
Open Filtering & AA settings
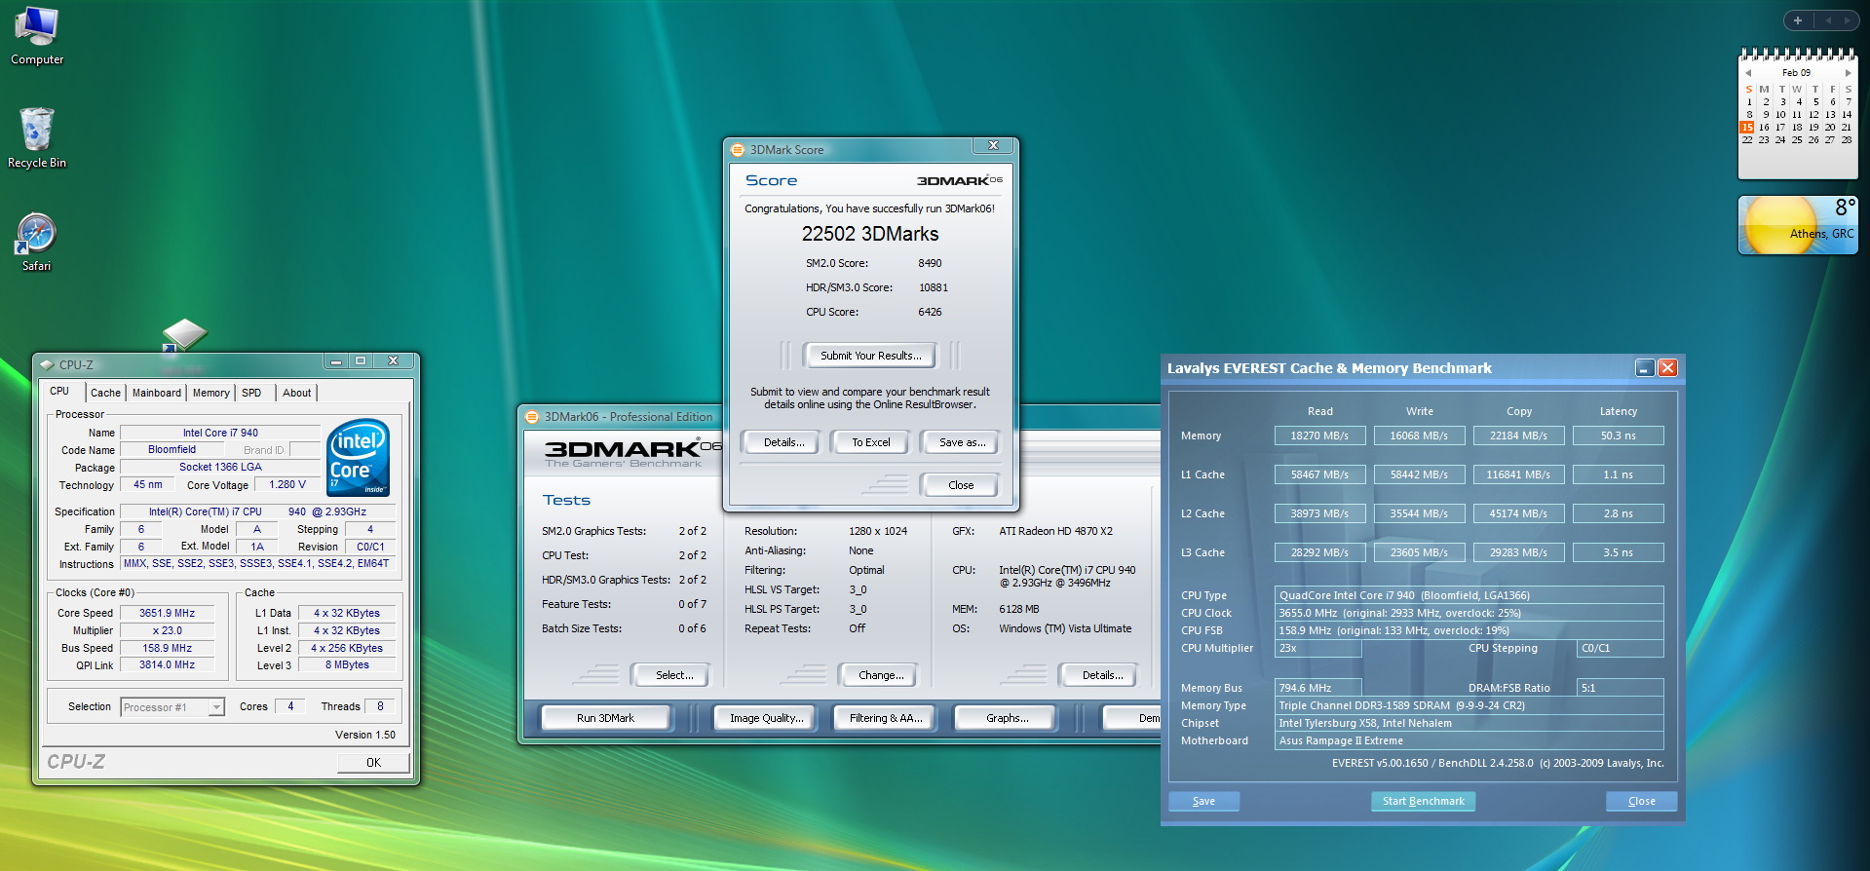pos(885,718)
